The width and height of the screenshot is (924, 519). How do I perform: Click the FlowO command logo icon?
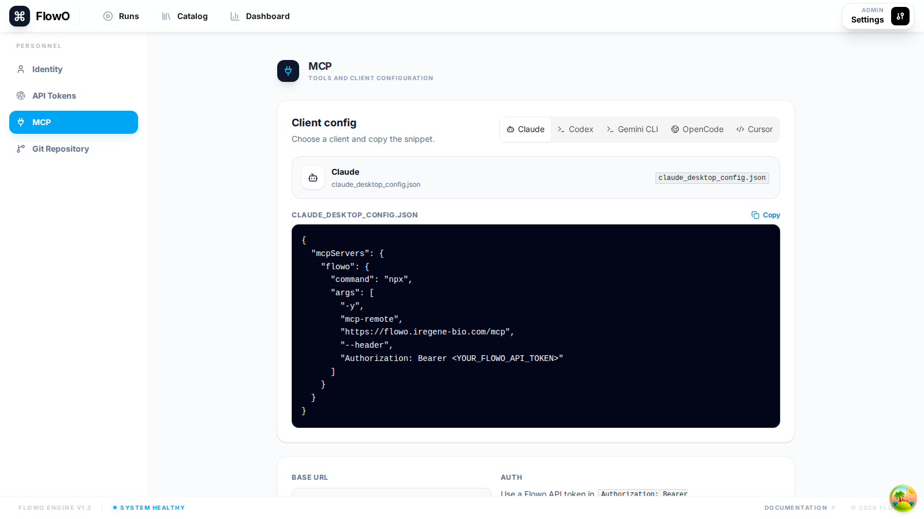click(20, 16)
